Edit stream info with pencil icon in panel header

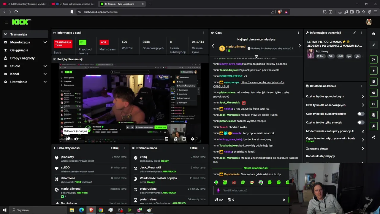click(354, 33)
